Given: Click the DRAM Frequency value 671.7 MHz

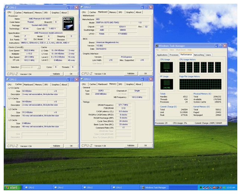Looking at the screenshot, I should point(123,105).
